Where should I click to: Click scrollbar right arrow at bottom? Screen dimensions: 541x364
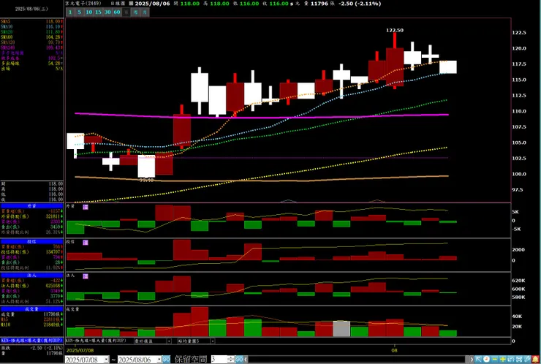tap(472, 360)
